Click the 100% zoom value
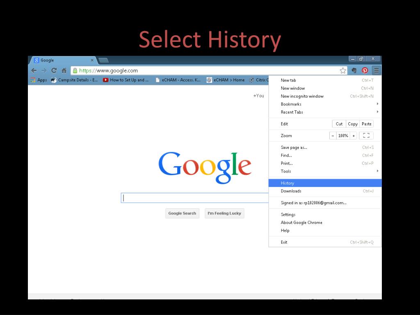 (343, 135)
